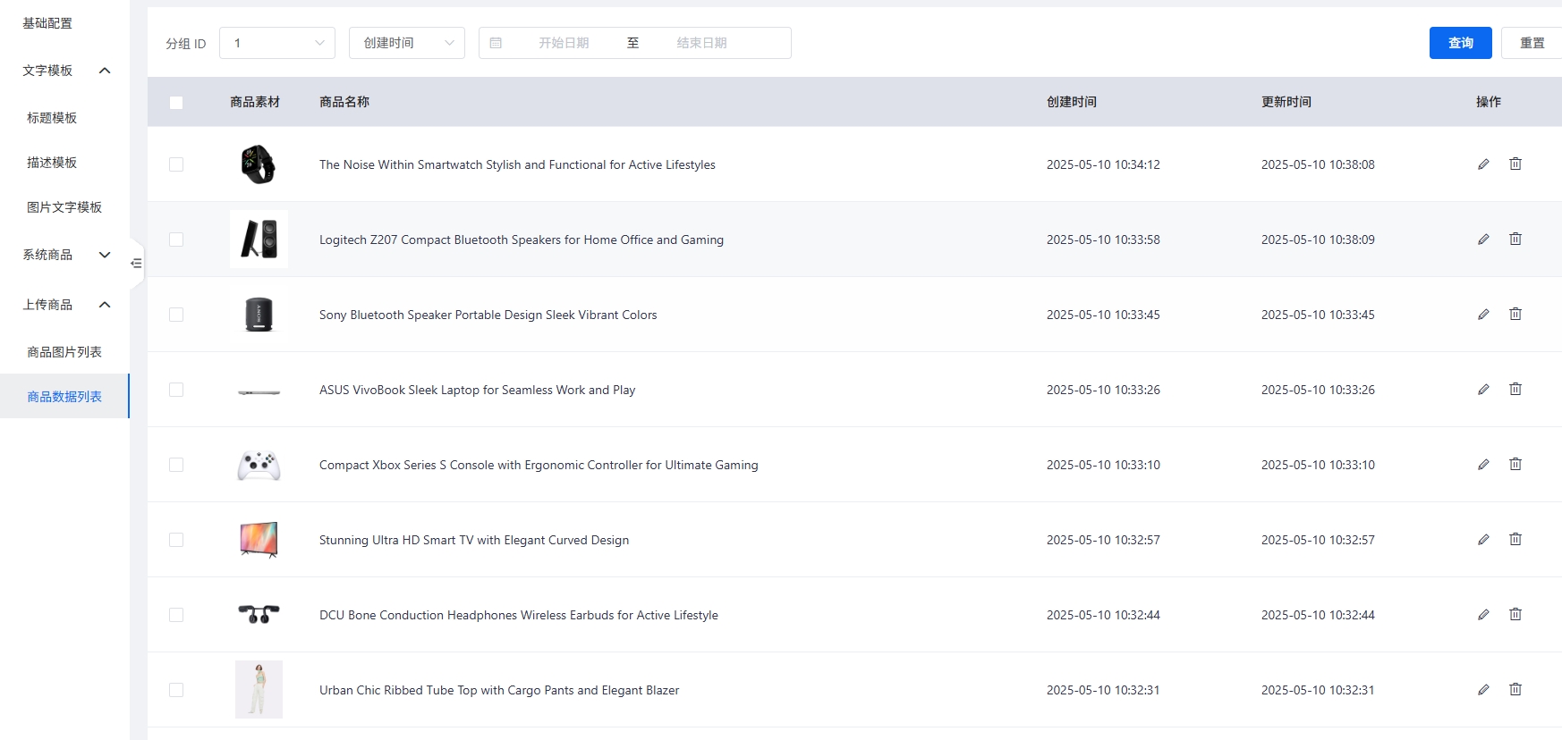Click the 更新时间 column header
Image resolution: width=1562 pixels, height=740 pixels.
[x=1286, y=102]
